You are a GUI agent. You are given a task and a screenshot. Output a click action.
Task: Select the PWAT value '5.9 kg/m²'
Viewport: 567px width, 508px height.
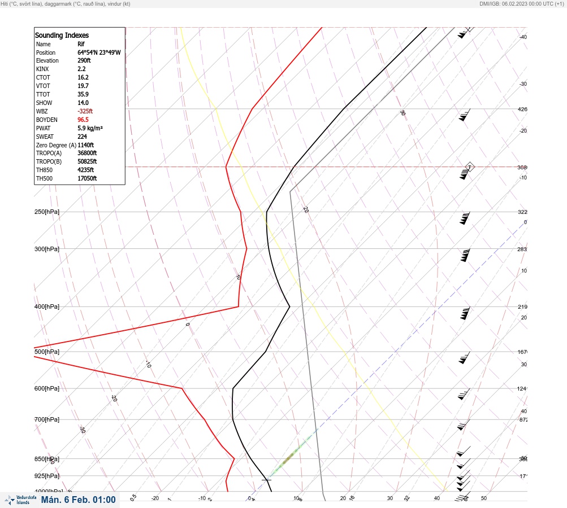pos(90,128)
